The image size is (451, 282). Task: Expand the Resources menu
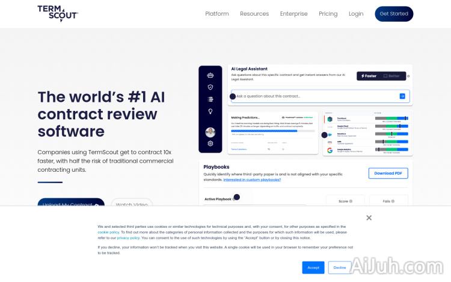[254, 14]
